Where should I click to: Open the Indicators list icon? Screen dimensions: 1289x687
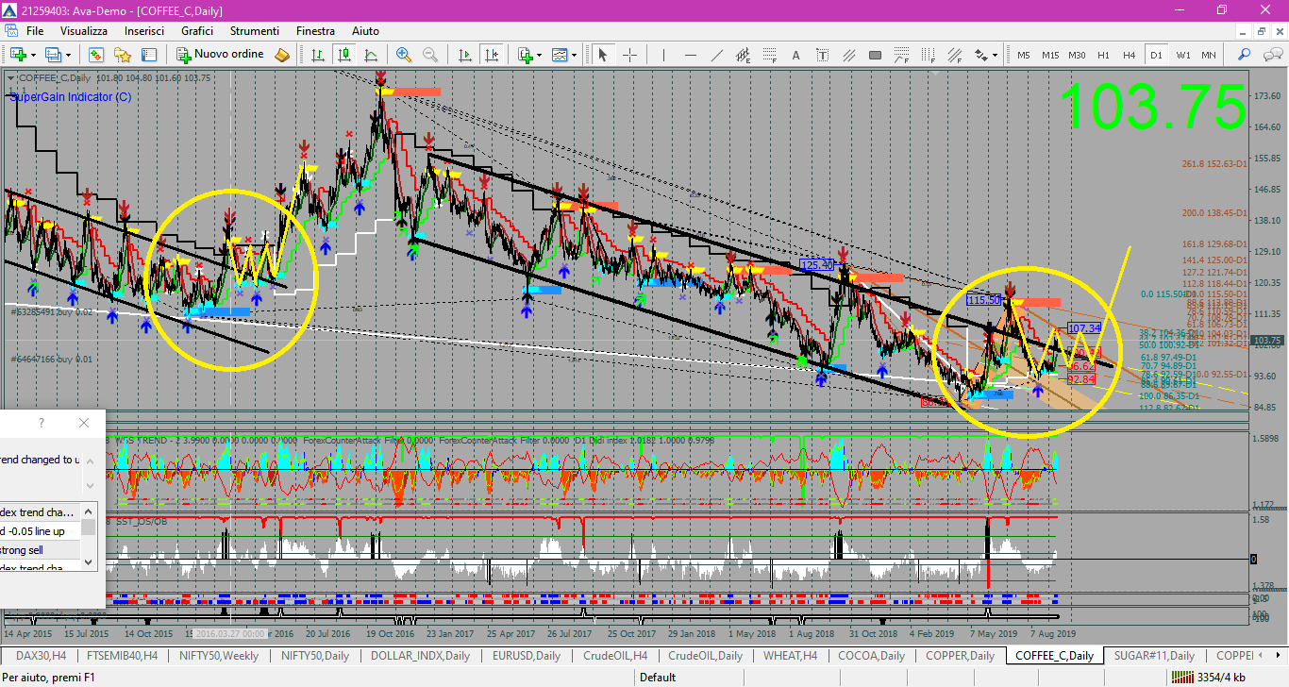525,55
